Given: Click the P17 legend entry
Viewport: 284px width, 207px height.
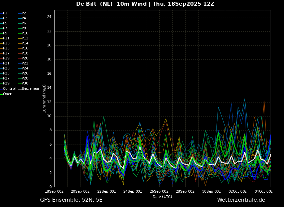Looking at the screenshot, I should 5,53.
